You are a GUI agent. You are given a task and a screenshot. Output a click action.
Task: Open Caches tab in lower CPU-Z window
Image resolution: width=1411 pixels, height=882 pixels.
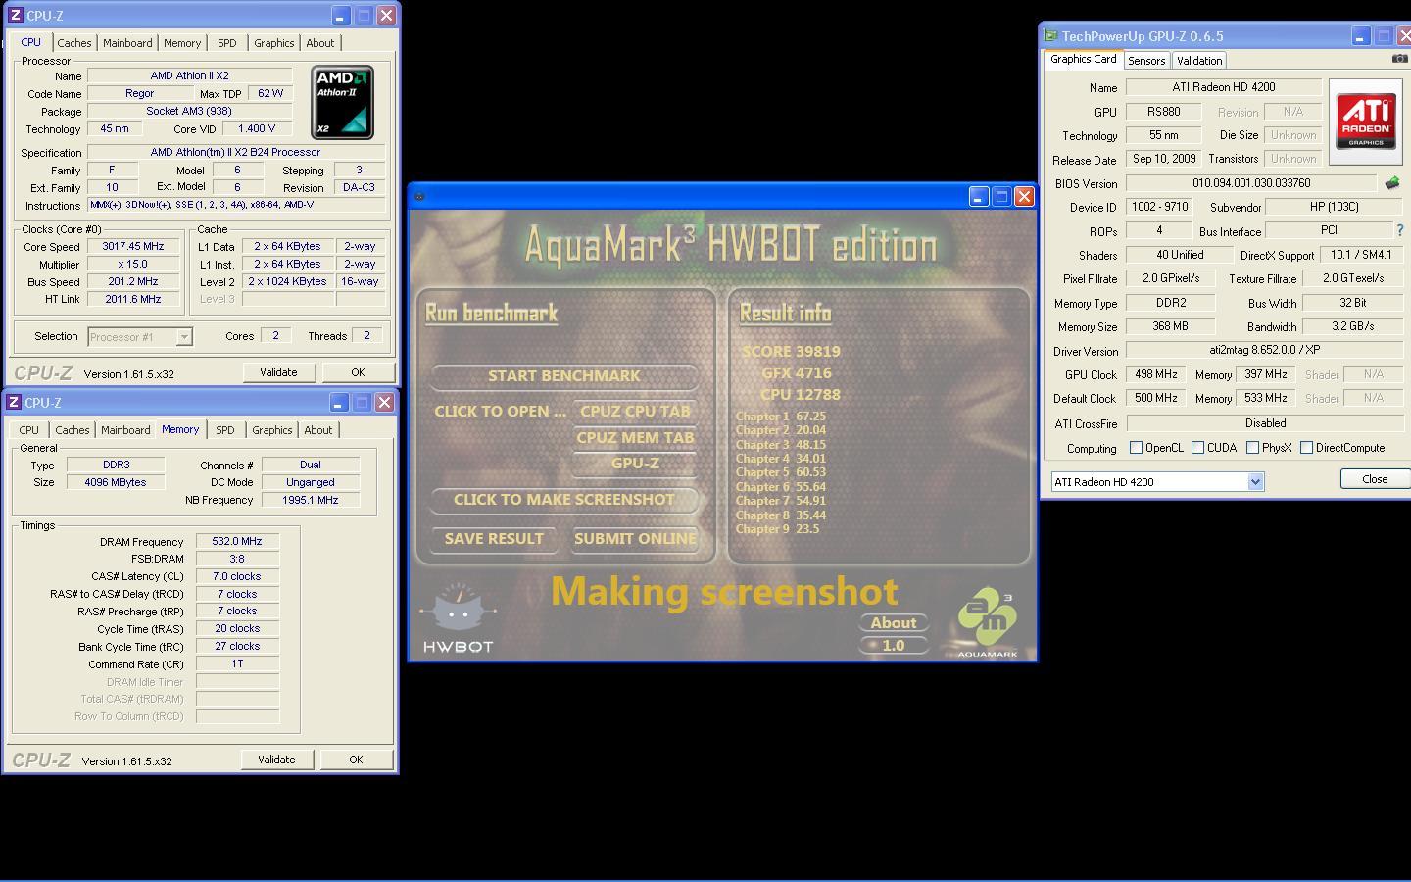(73, 430)
